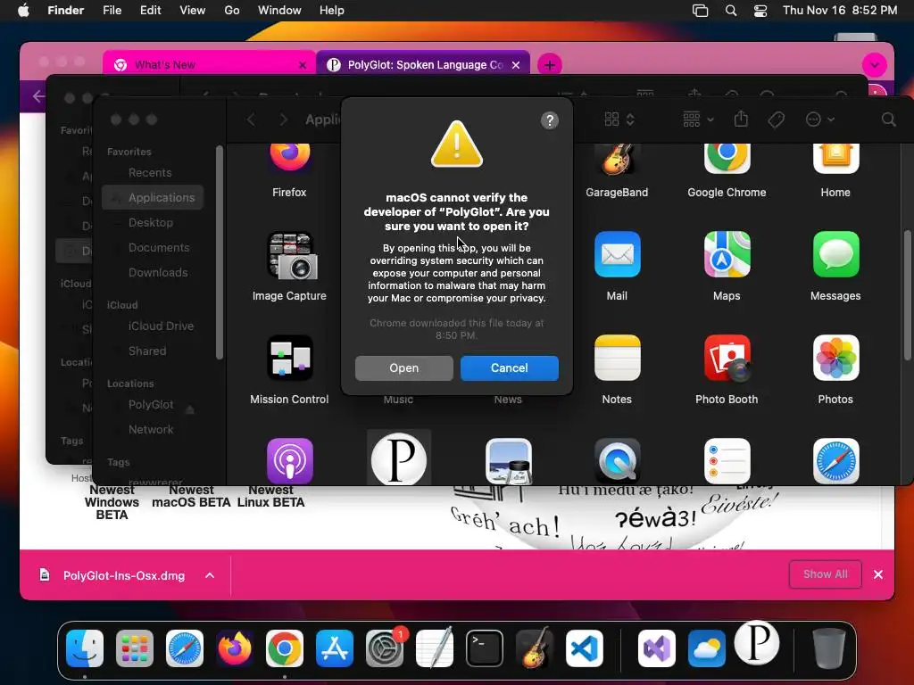The height and width of the screenshot is (685, 914).
Task: Open the Podcasts app icon in Finder
Action: (290, 461)
